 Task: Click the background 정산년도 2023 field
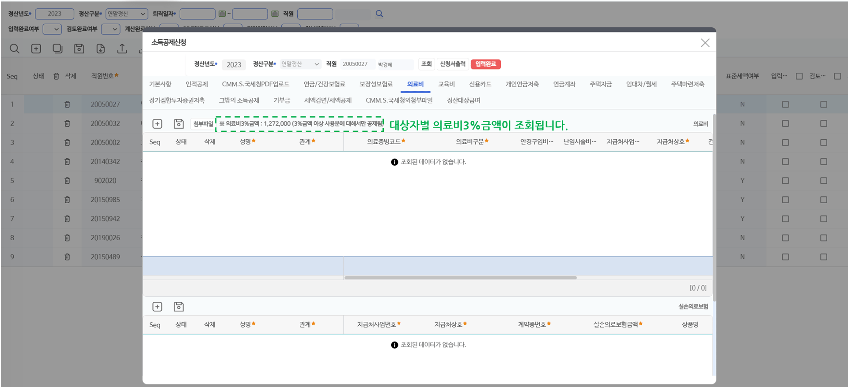pyautogui.click(x=54, y=14)
